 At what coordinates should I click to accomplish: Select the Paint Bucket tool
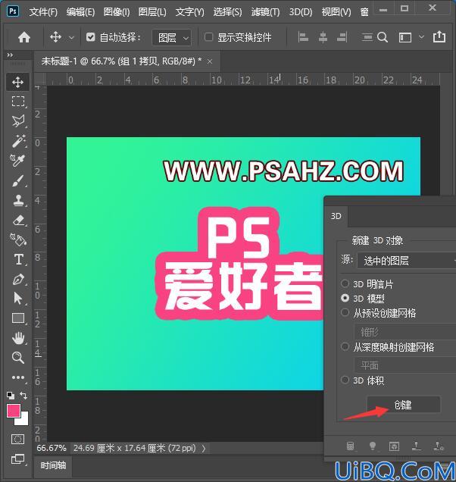[18, 239]
